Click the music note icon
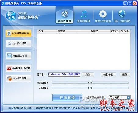Image resolution: width=138 pixels, height=113 pixels. click(x=84, y=14)
